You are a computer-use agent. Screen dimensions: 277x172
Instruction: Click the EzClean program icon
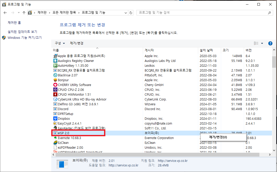click(x=55, y=143)
